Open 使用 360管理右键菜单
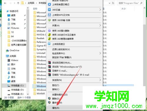 point(74,39)
